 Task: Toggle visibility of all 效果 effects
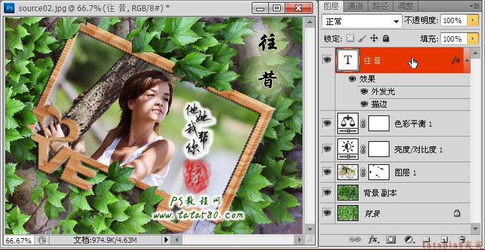click(x=352, y=79)
